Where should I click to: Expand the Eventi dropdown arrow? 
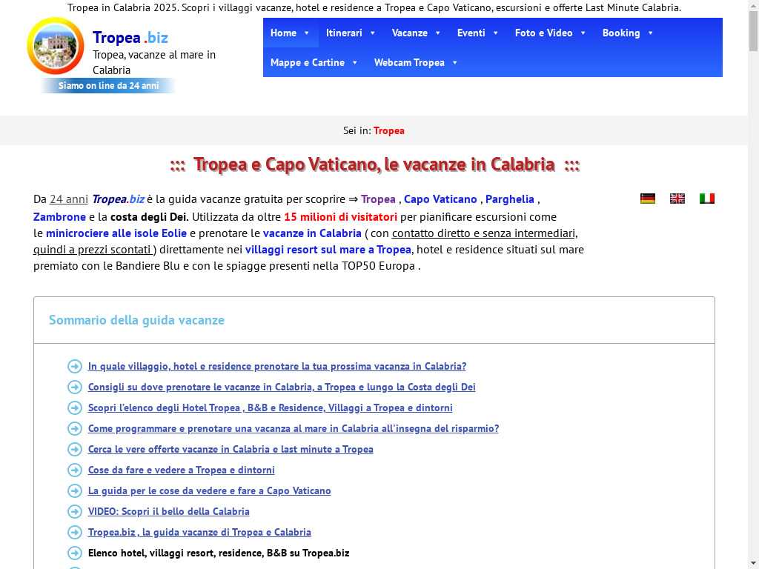click(x=496, y=33)
